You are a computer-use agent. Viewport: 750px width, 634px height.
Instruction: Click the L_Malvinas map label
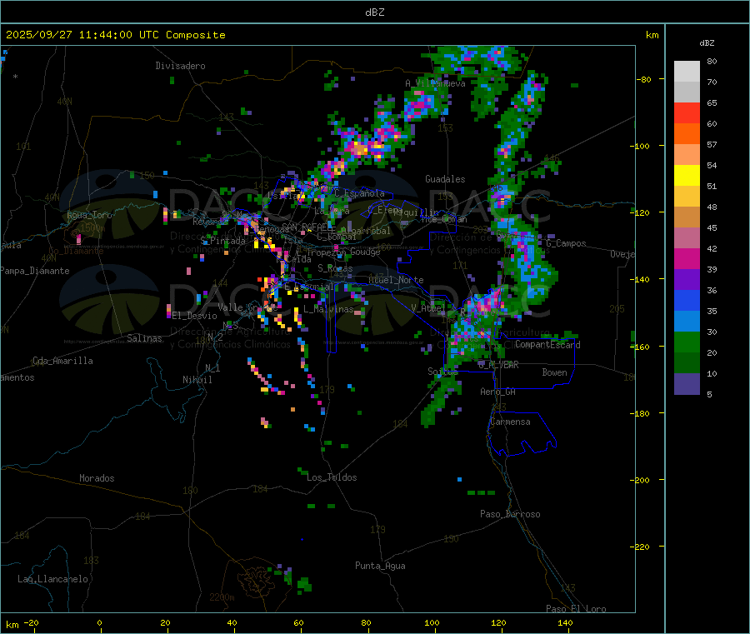(x=328, y=309)
